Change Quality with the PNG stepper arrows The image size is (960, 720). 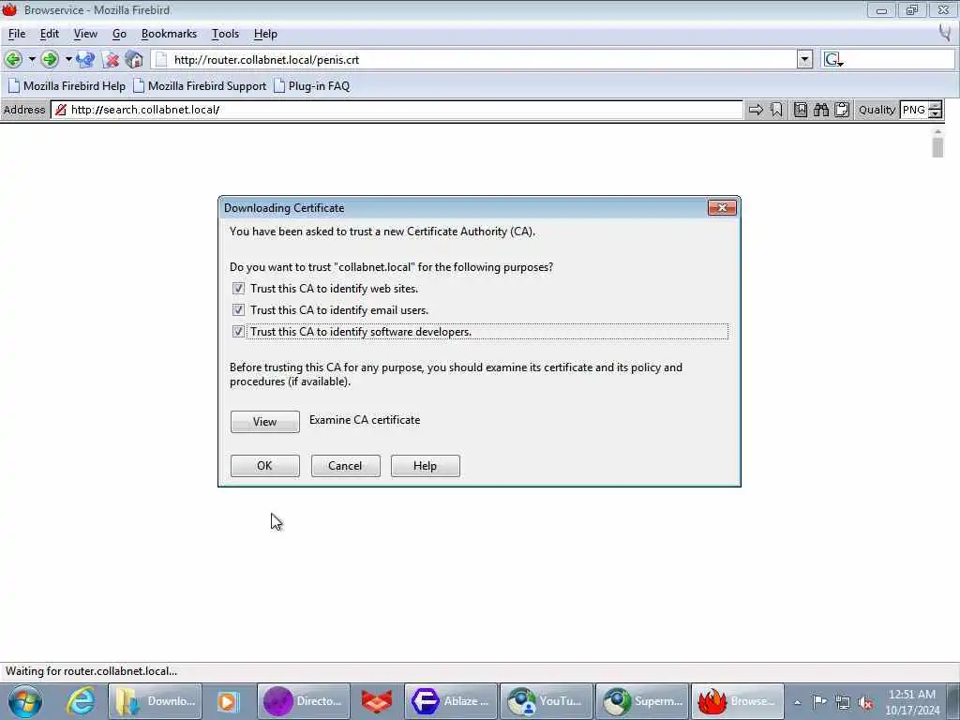click(x=935, y=110)
